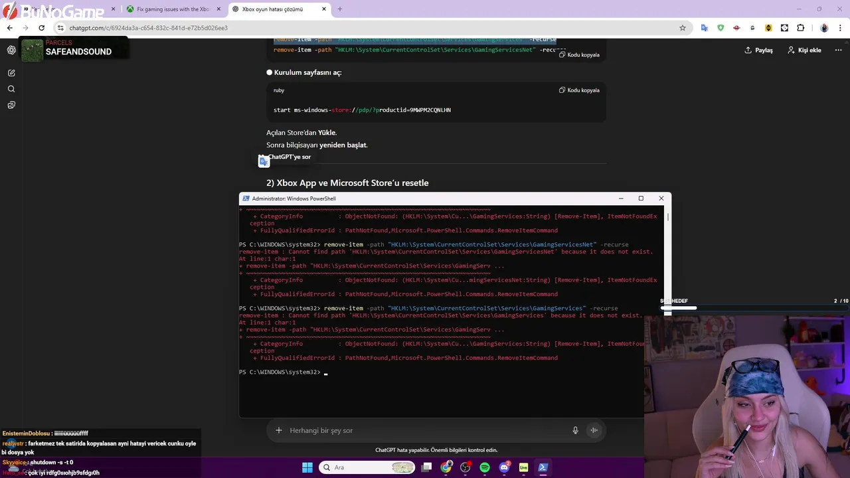This screenshot has width=850, height=478.
Task: Click the taskbar Ara search box
Action: pos(367,467)
